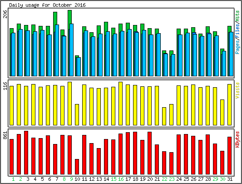Click the red KBytes bar for day 1

tap(11, 157)
